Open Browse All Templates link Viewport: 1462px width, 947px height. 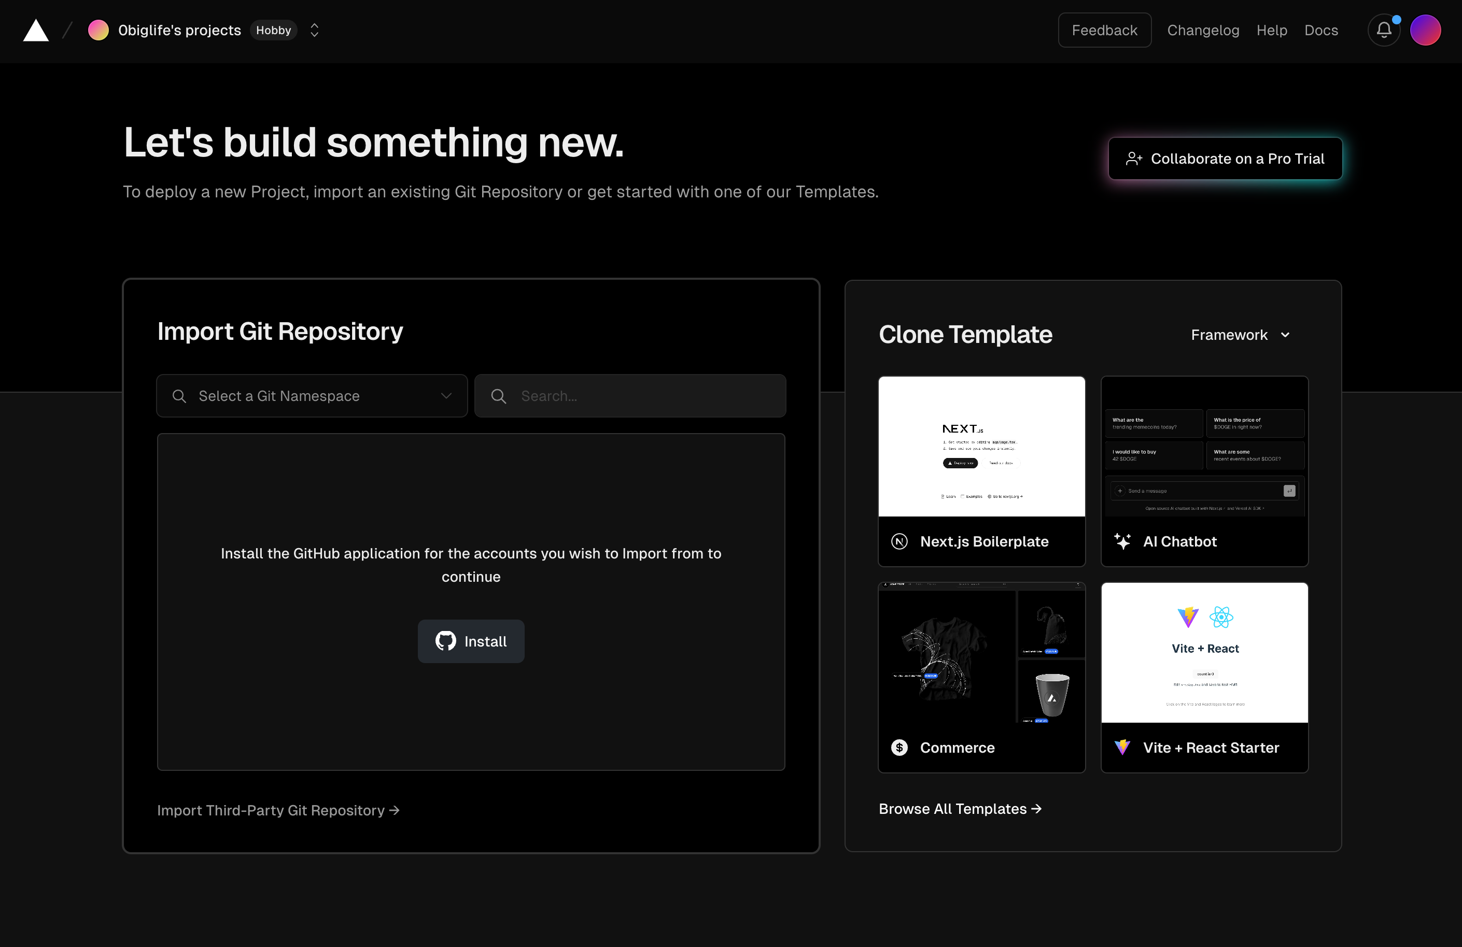click(960, 809)
